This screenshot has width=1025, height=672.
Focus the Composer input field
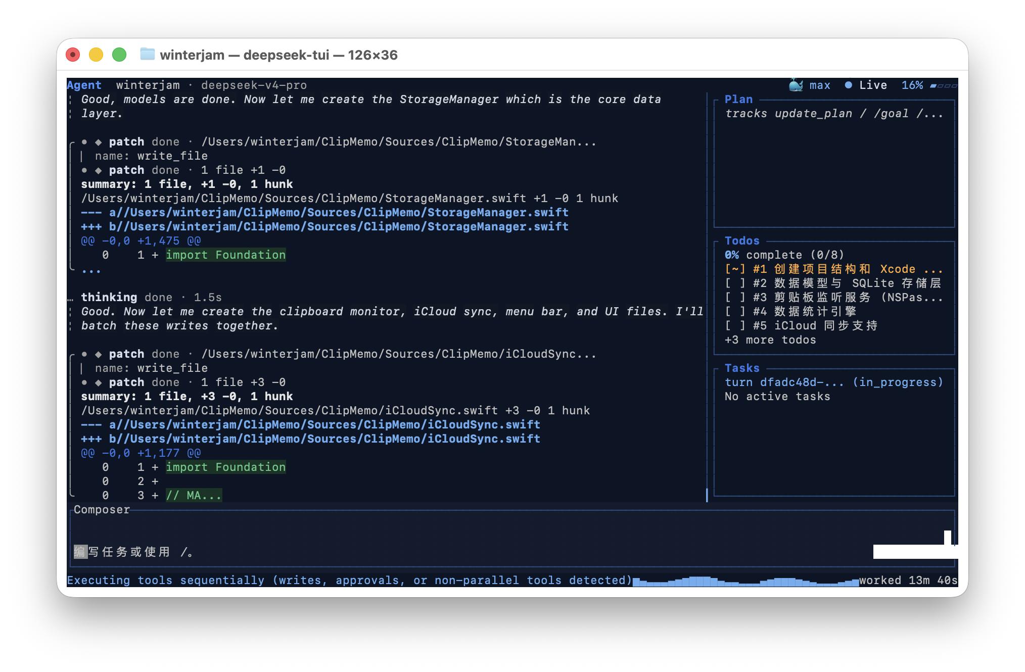(511, 539)
